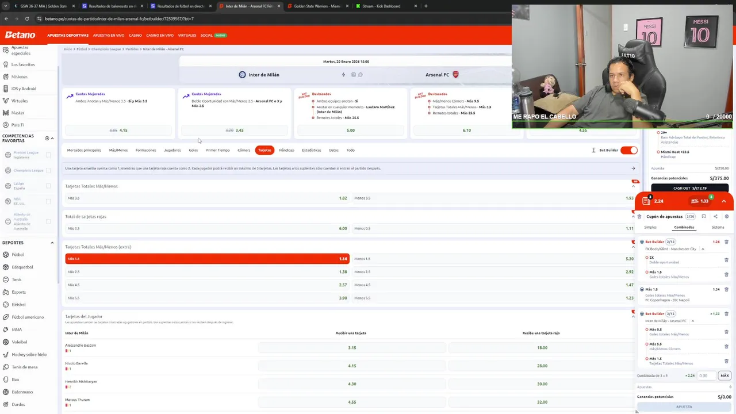
Task: Check the LaLiga España favorite checkbox
Action: (x=48, y=186)
